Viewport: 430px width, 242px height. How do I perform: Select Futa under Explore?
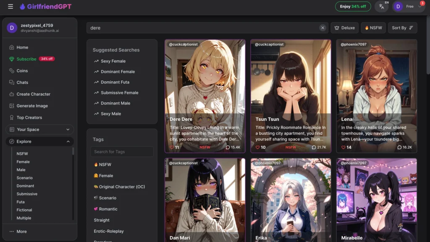tap(21, 202)
